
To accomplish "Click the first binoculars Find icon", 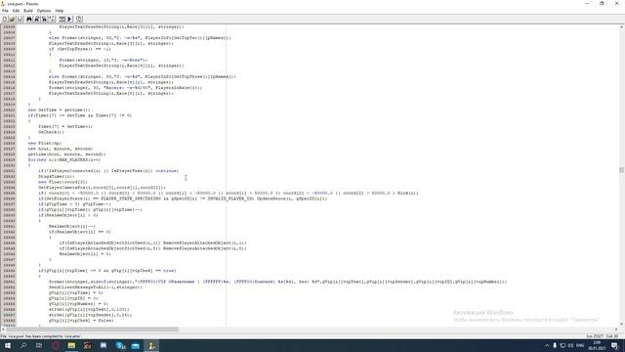I will [29, 19].
